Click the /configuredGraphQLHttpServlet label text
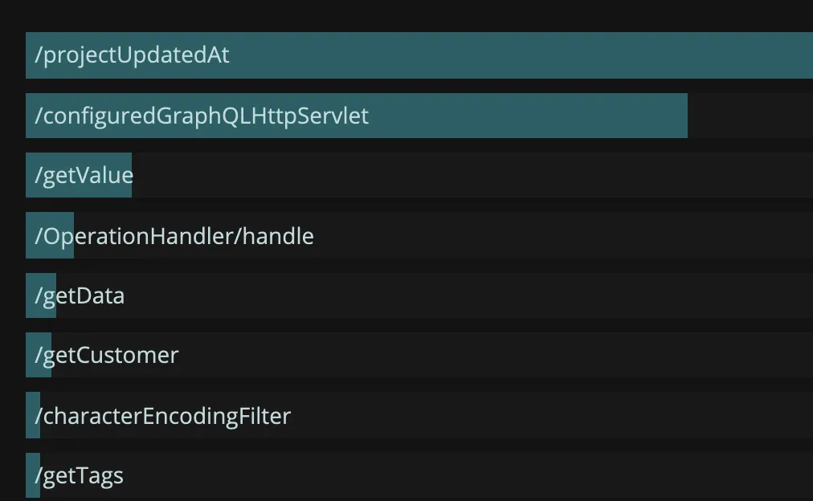This screenshot has width=813, height=501. tap(202, 116)
